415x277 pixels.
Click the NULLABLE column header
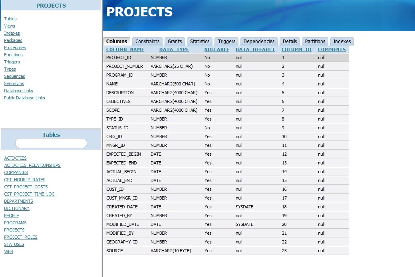[216, 49]
